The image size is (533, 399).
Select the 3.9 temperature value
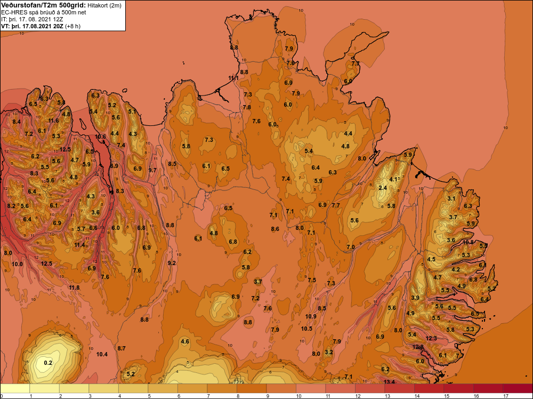(415, 298)
